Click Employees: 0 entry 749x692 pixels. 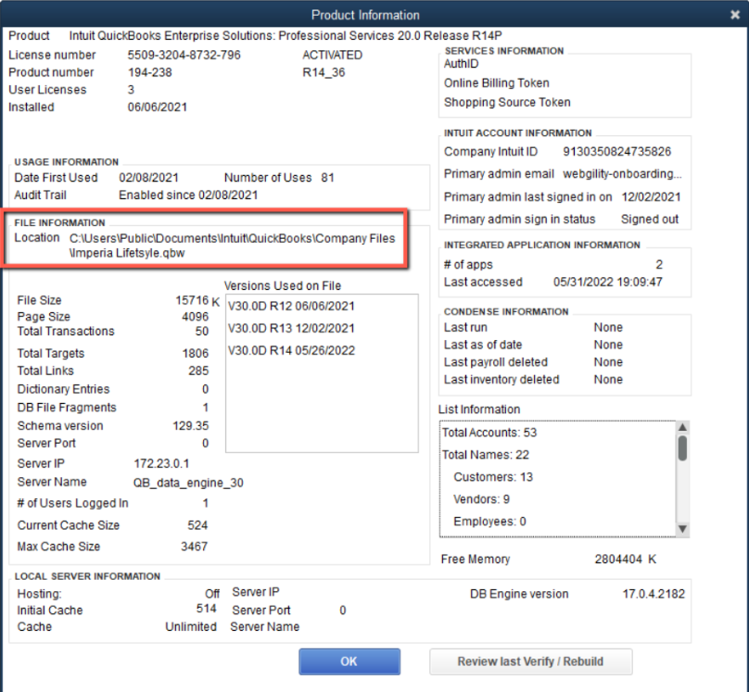(x=490, y=521)
